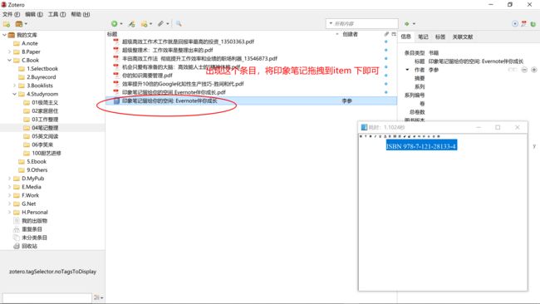Select the 超级整理术 PDF item
The height and width of the screenshot is (304, 540).
tap(167, 51)
